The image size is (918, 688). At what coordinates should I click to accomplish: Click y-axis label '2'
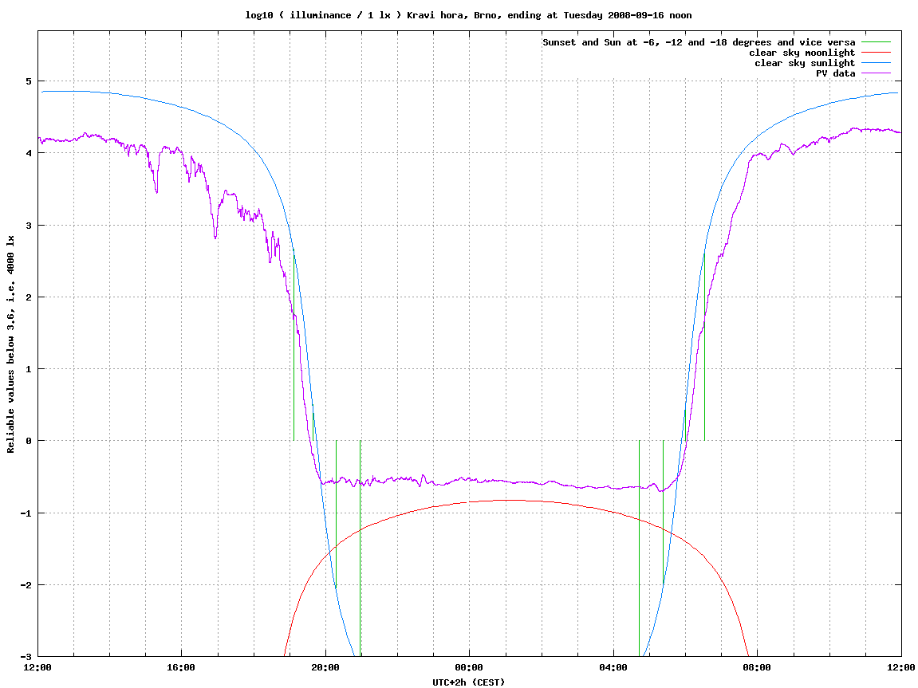29,297
